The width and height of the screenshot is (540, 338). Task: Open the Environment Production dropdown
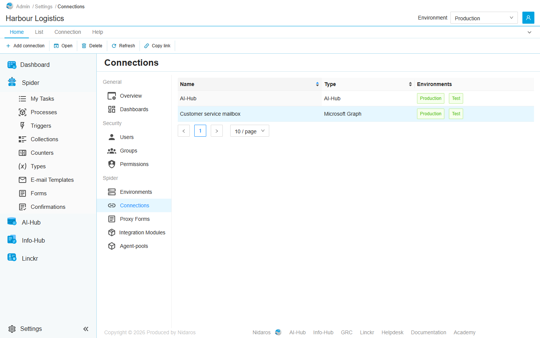[x=484, y=18]
